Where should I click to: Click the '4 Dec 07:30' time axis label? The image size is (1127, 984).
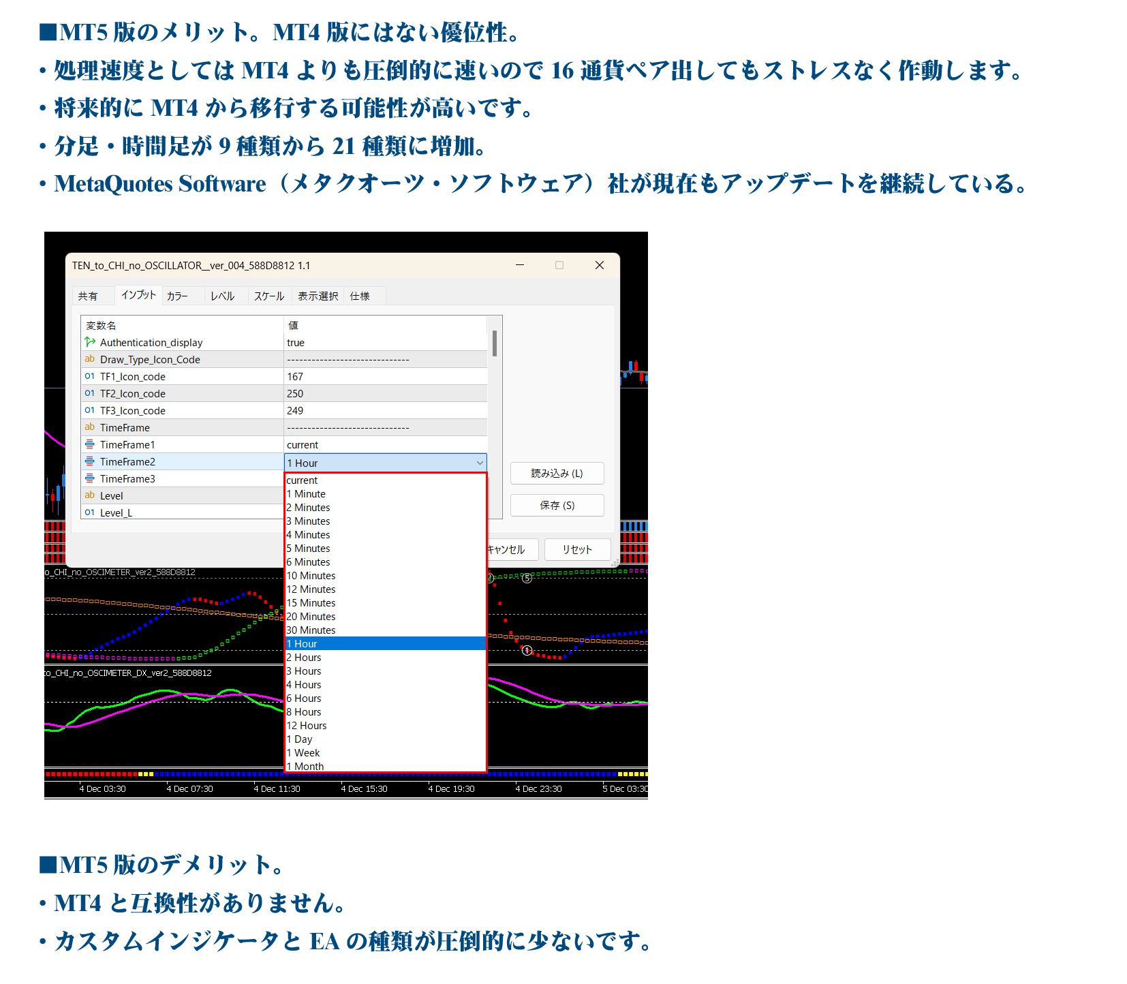190,789
